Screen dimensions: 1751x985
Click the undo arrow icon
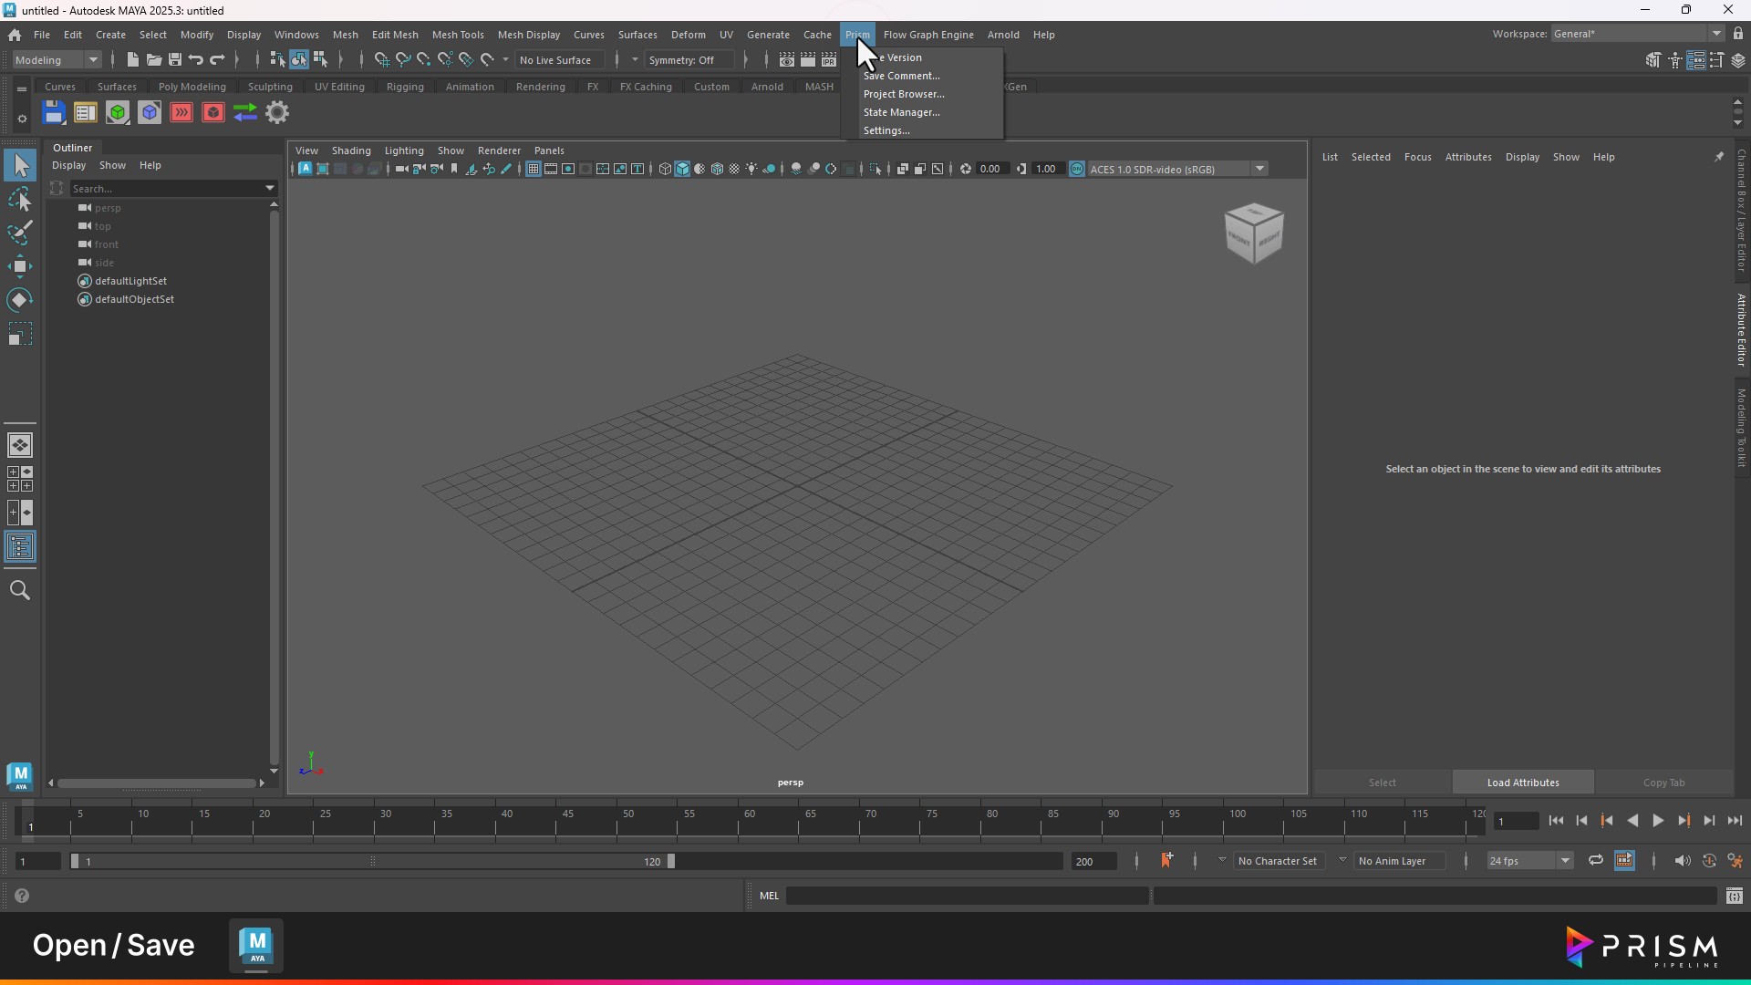[196, 60]
